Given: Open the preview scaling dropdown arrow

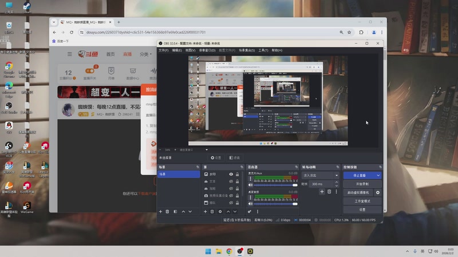Looking at the screenshot, I should (207, 150).
